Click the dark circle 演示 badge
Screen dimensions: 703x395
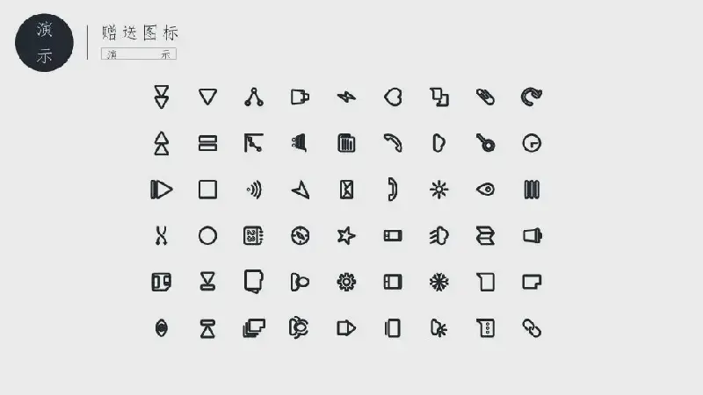(44, 42)
